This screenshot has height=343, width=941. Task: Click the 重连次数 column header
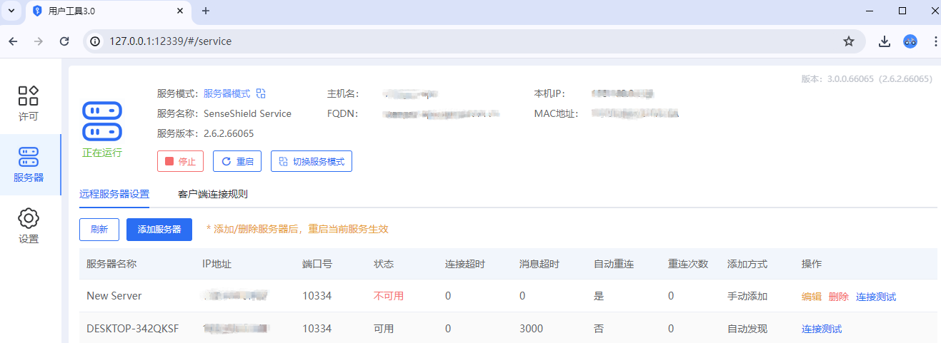(688, 264)
